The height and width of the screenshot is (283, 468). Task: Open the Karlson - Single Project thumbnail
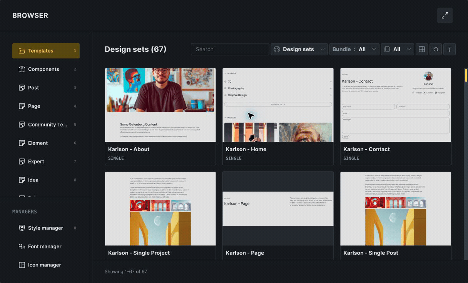pyautogui.click(x=160, y=208)
